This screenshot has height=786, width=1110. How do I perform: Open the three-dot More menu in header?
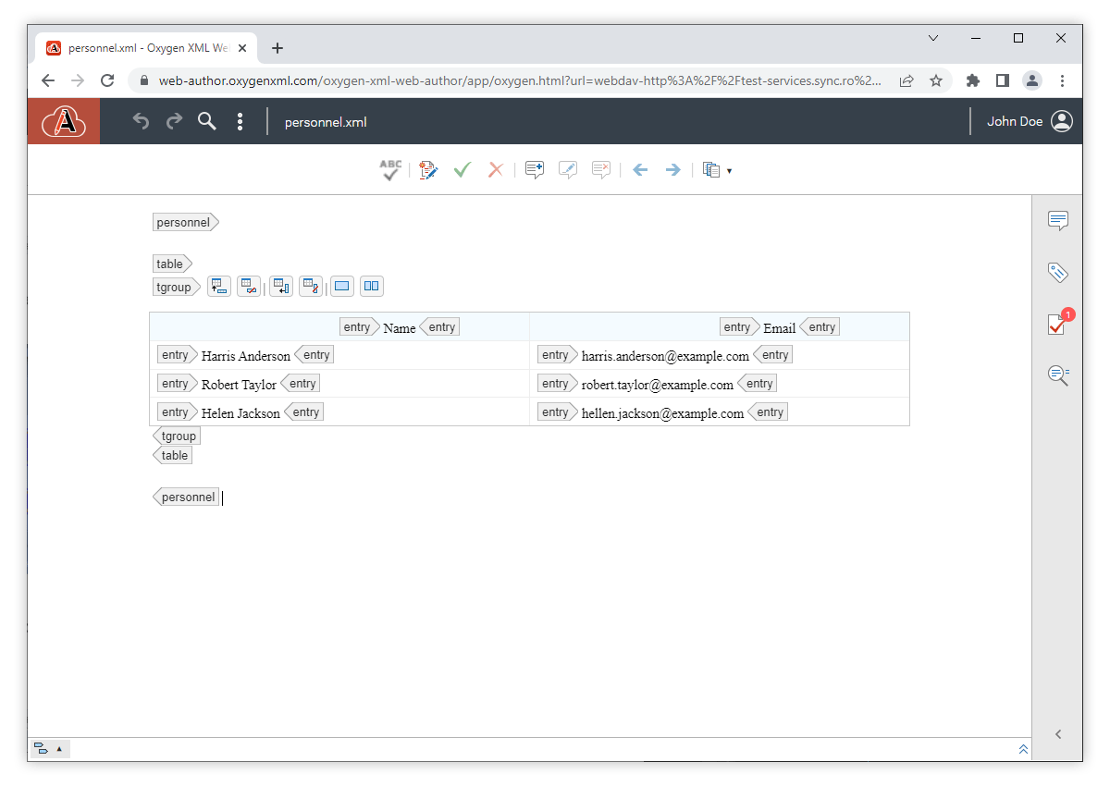click(x=240, y=121)
